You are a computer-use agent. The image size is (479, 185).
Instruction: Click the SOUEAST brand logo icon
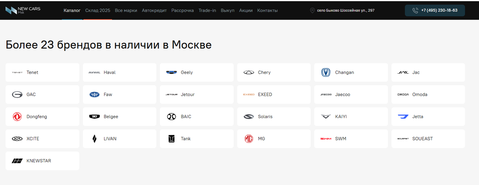coord(403,139)
